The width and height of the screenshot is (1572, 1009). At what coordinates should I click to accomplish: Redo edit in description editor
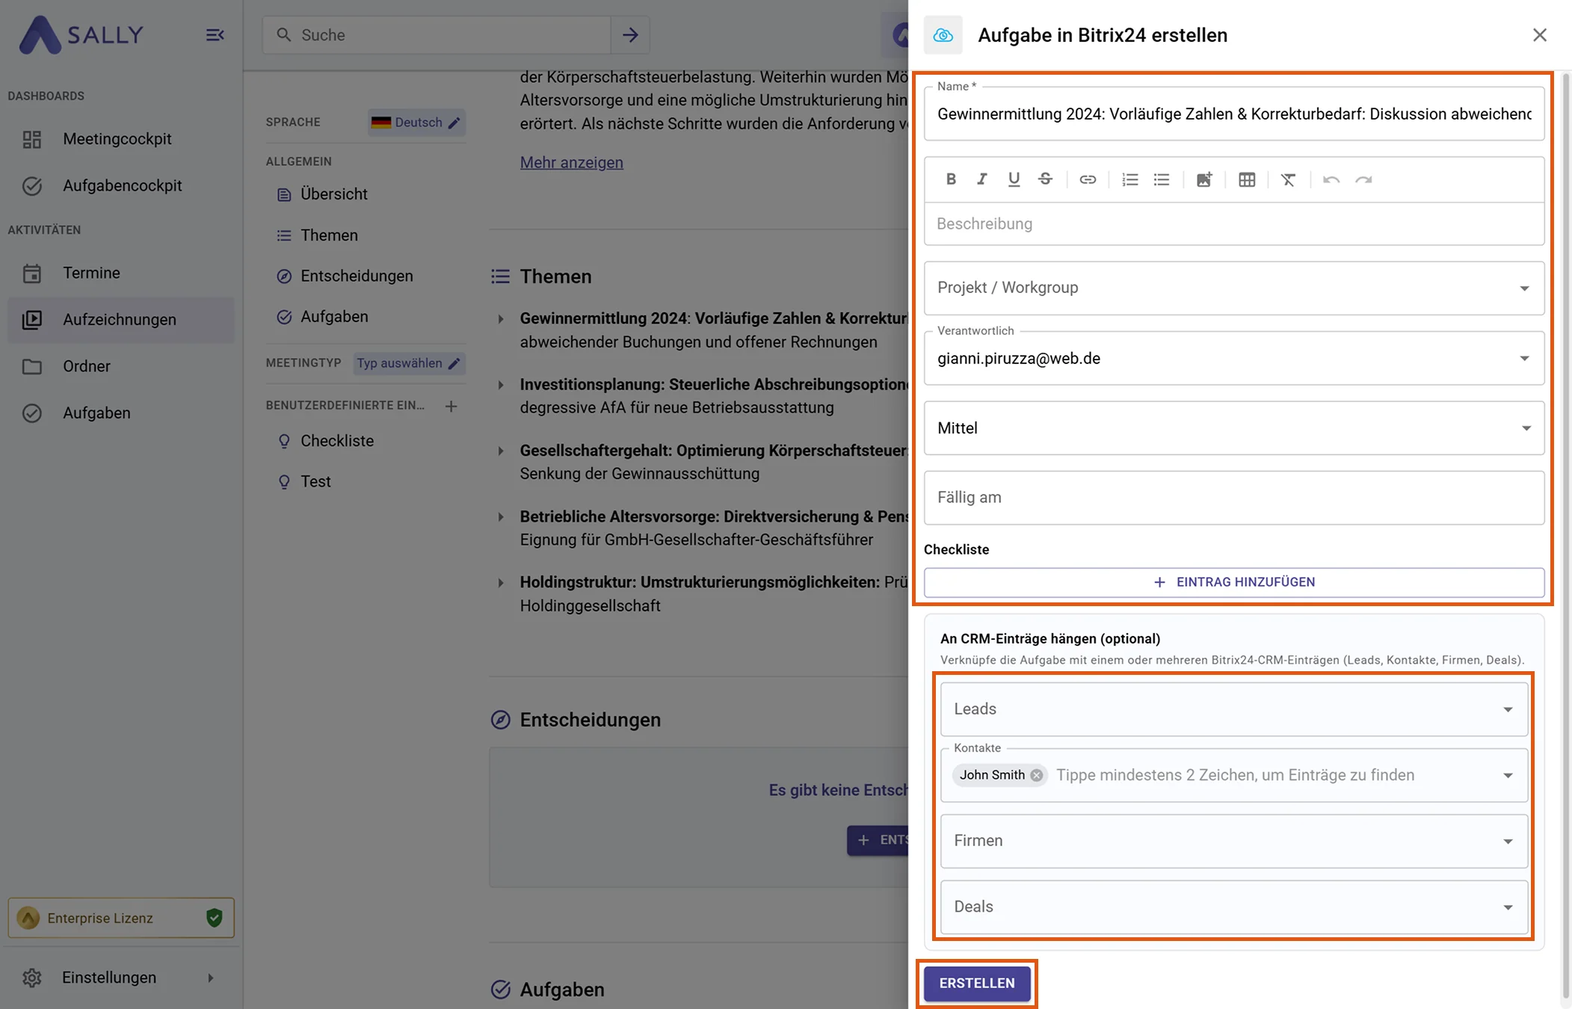[x=1363, y=179]
